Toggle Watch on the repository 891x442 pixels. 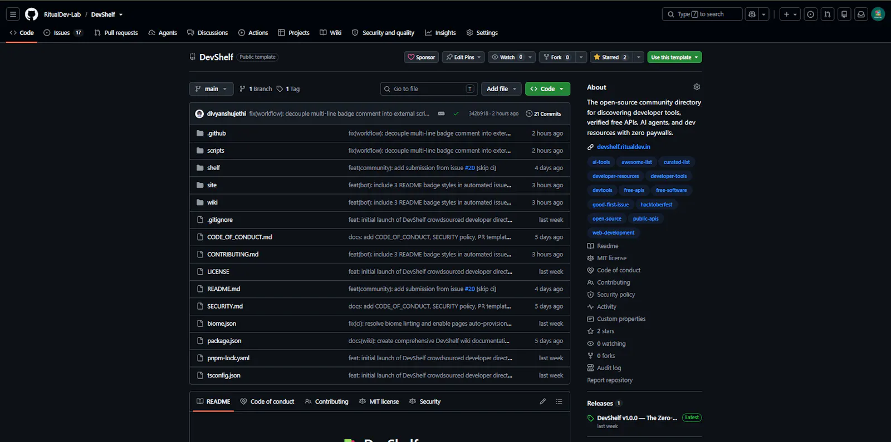coord(507,57)
